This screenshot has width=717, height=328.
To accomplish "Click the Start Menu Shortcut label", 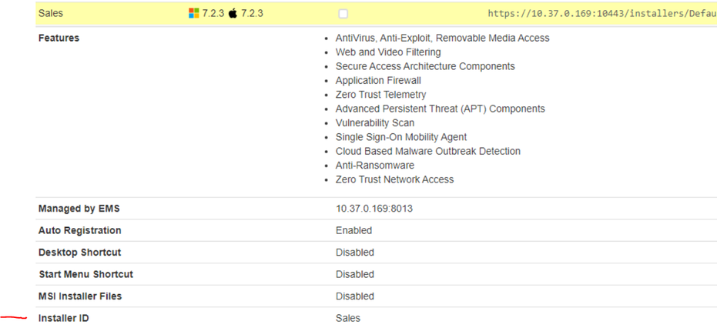I will [x=85, y=274].
